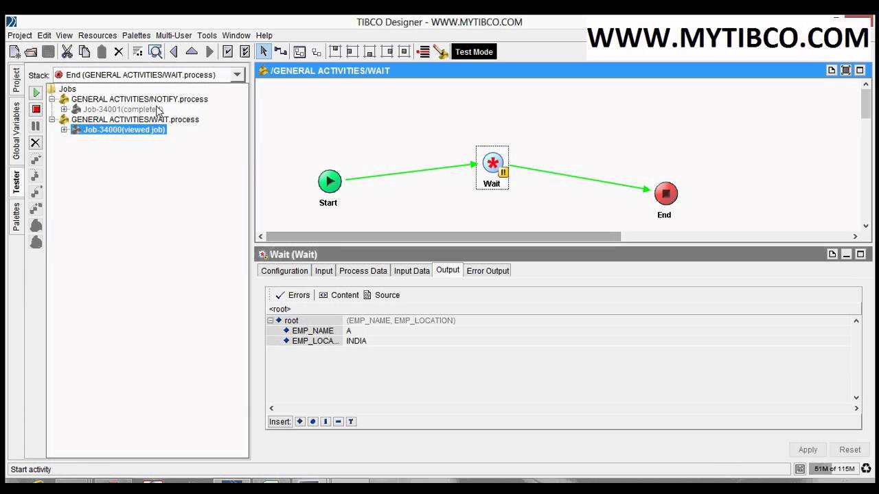This screenshot has width=879, height=494.
Task: Click the canvas vertical scrollbar thumb
Action: pos(866,104)
